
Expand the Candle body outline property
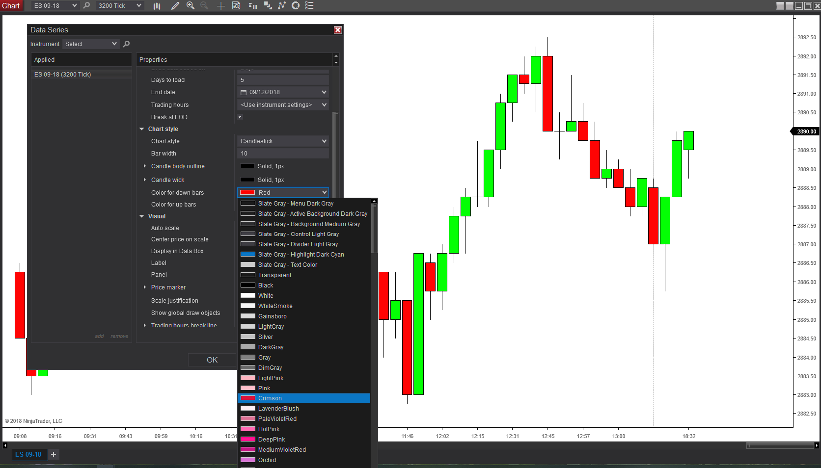[x=145, y=166]
